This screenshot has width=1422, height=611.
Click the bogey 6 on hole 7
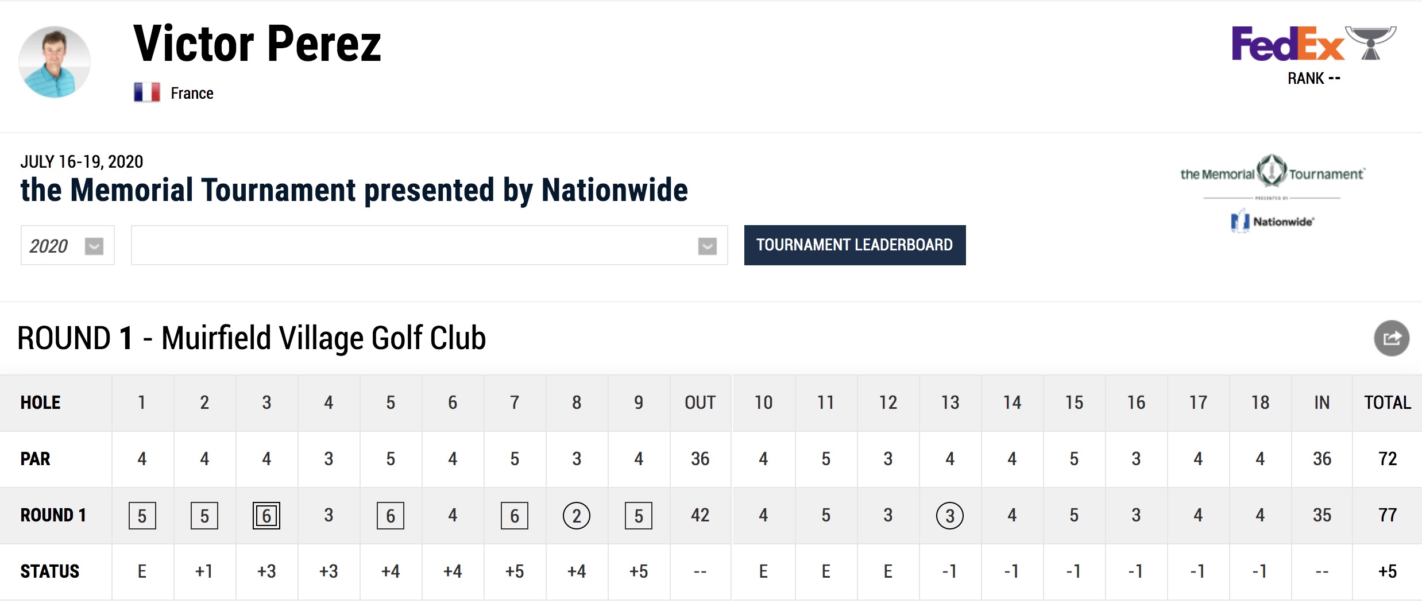click(x=515, y=516)
